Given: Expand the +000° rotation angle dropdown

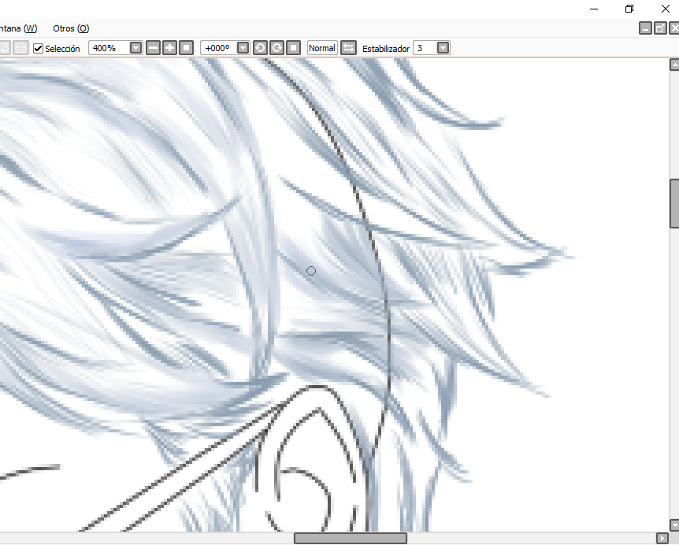Looking at the screenshot, I should pyautogui.click(x=243, y=48).
